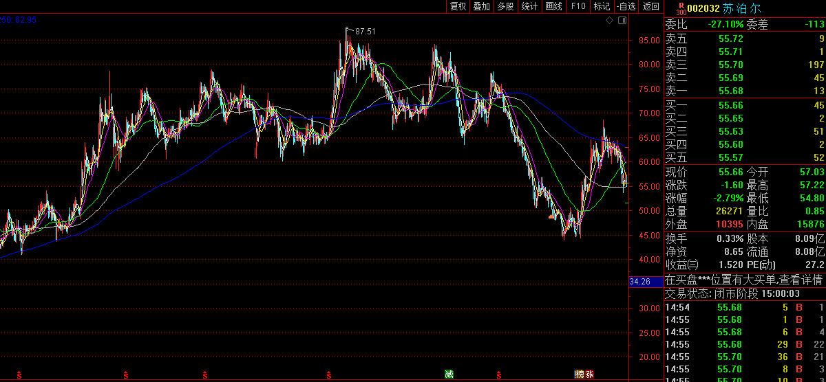Image resolution: width=826 pixels, height=382 pixels.
Task: Click the leftmost $ dividend marker
Action: coord(19,375)
